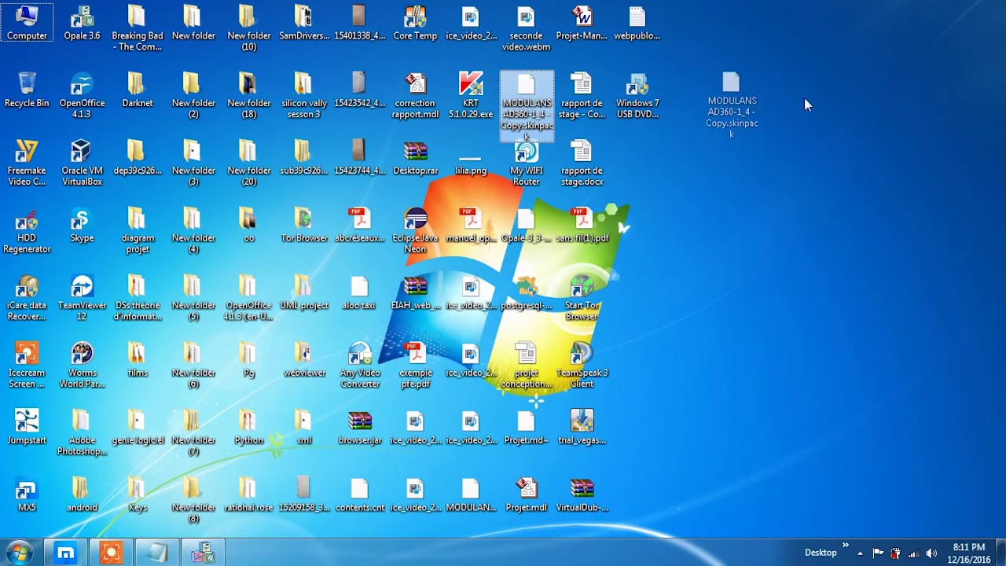1006x566 pixels.
Task: Select the Opale 3.6 shortcut
Action: (x=82, y=23)
